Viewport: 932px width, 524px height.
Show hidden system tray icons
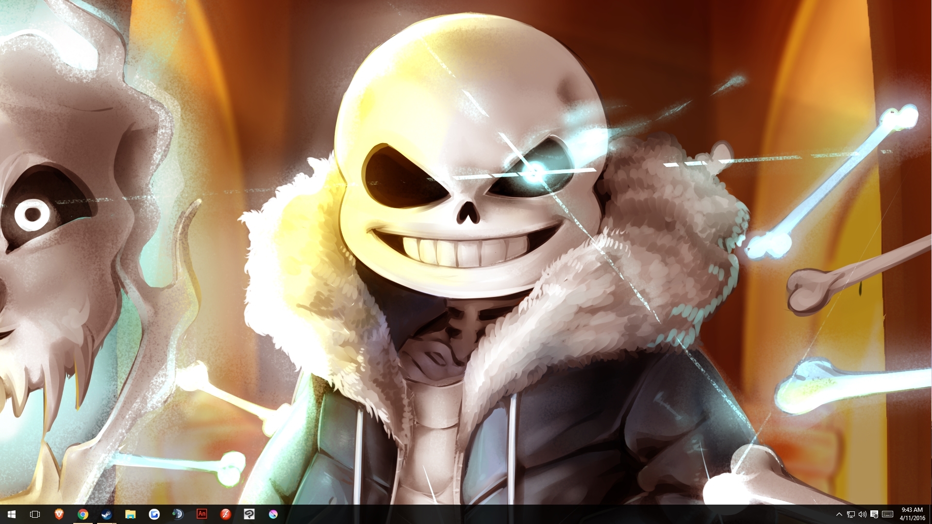[839, 514]
